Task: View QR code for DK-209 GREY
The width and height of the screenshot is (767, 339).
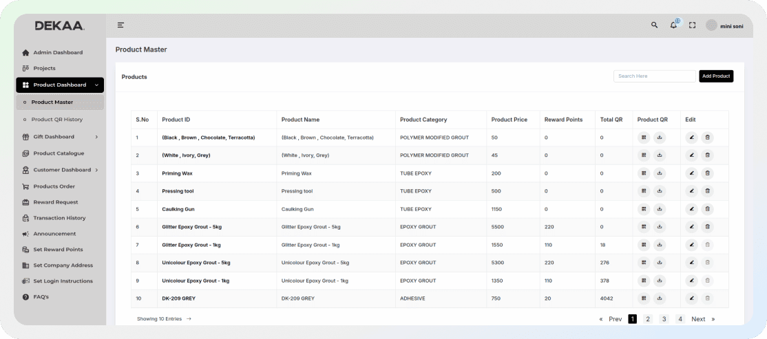Action: [x=644, y=298]
